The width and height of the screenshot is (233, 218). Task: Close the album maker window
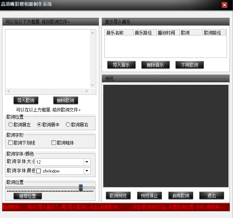(224, 5)
